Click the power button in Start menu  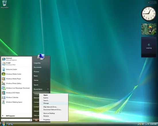point(36,120)
